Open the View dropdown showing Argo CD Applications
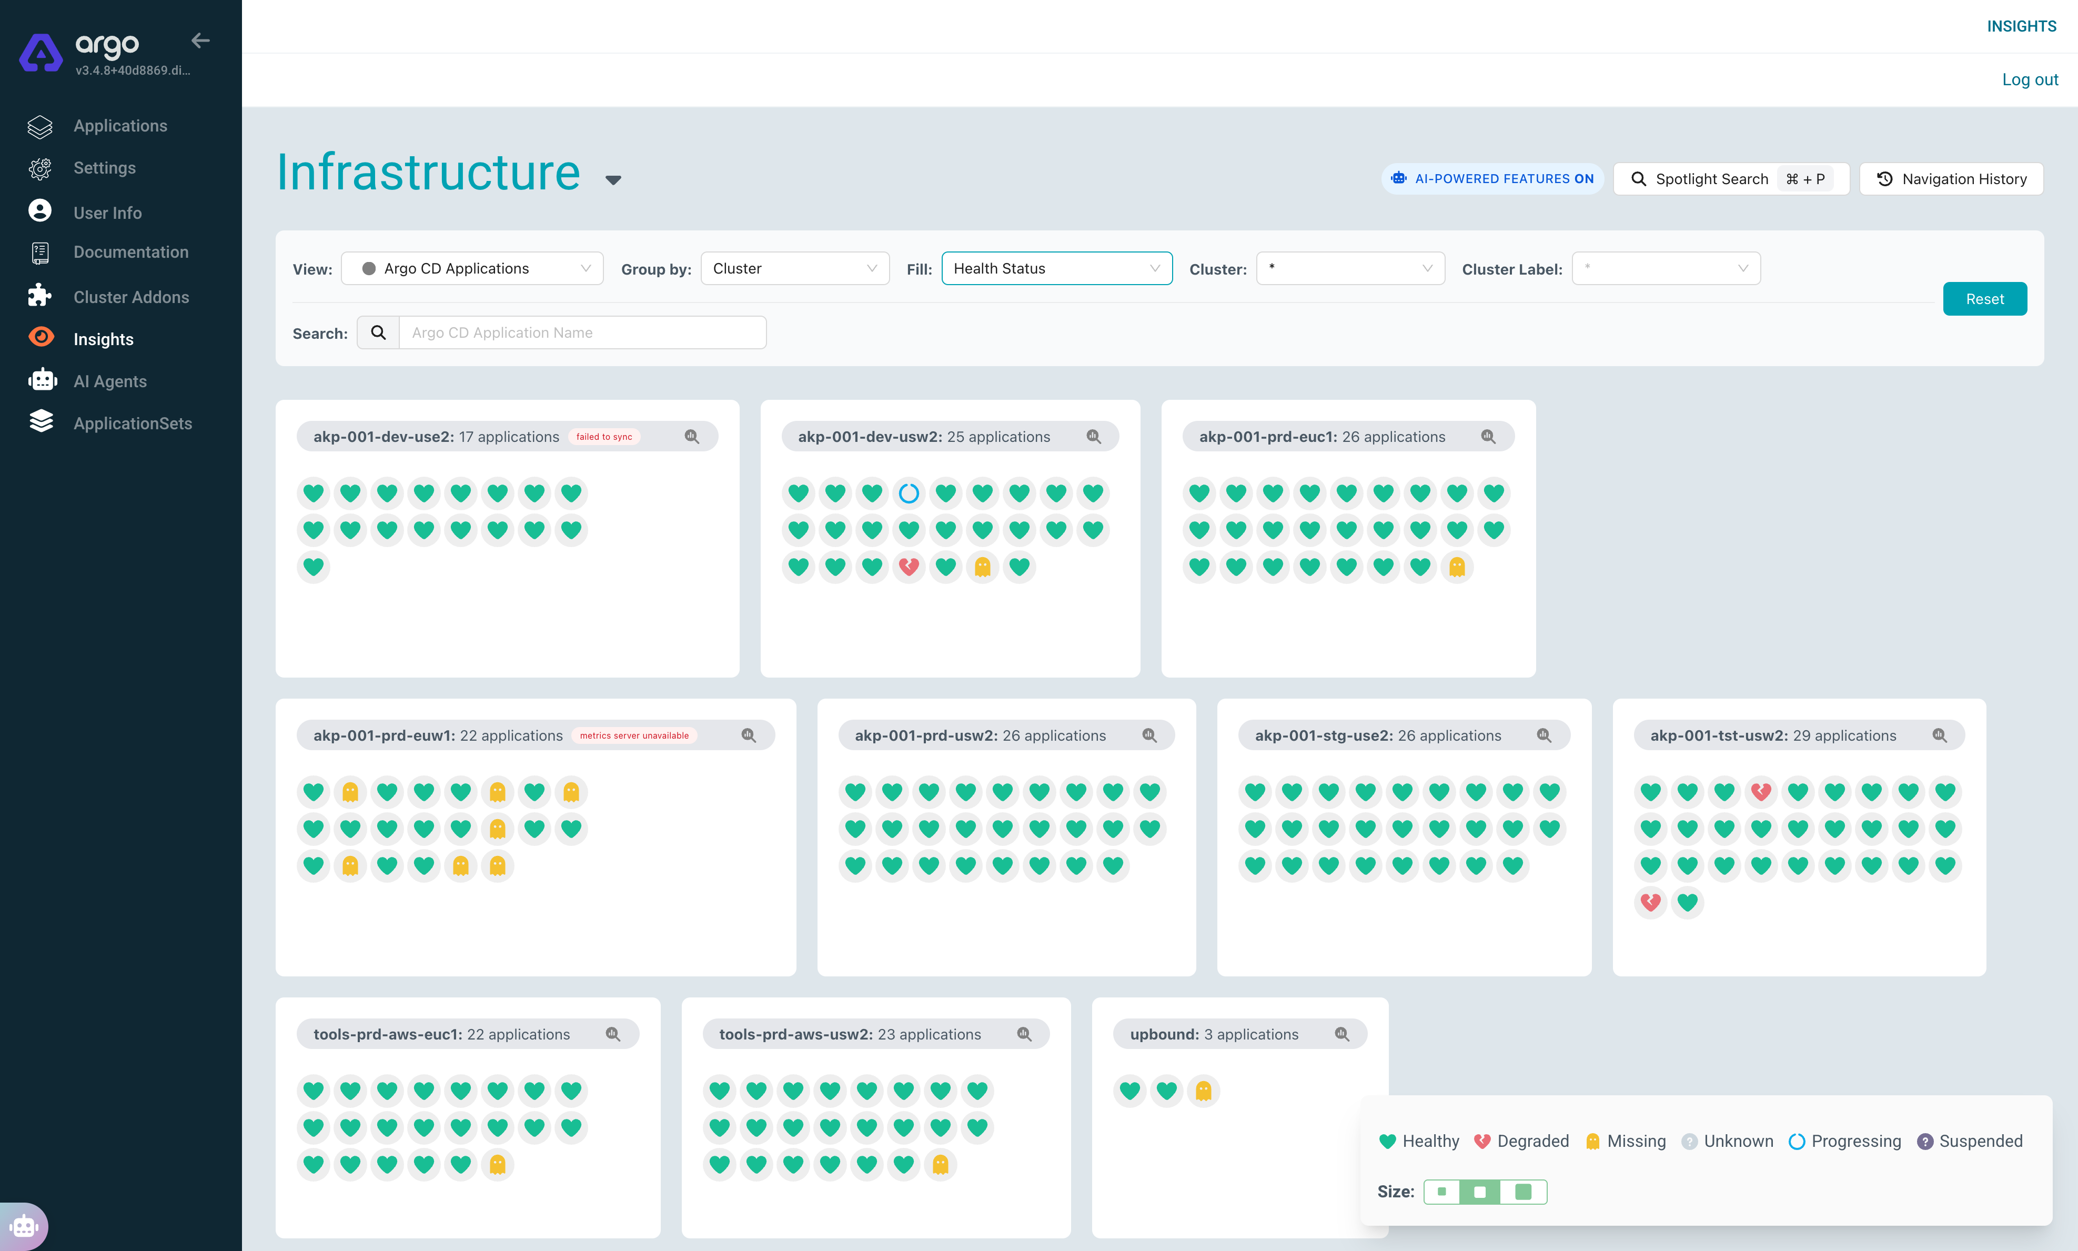The height and width of the screenshot is (1251, 2078). coord(472,268)
